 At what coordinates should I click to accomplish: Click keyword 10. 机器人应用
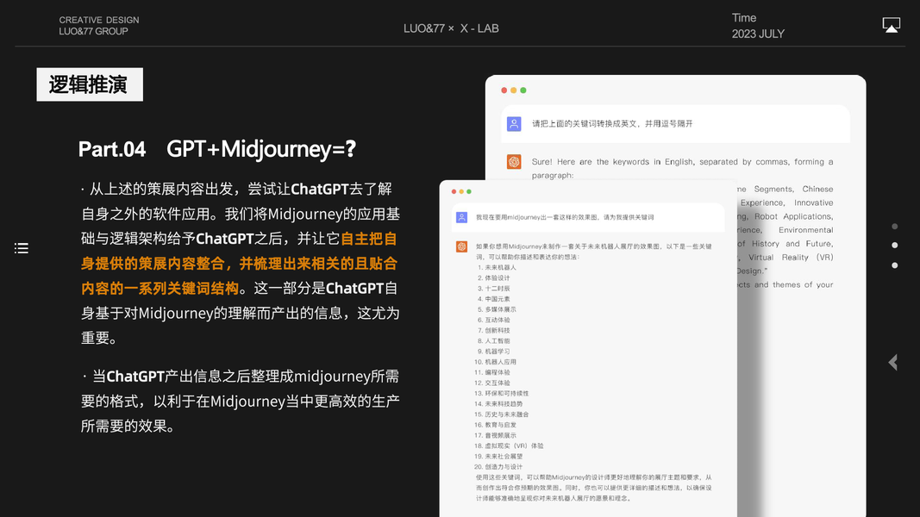pyautogui.click(x=495, y=362)
